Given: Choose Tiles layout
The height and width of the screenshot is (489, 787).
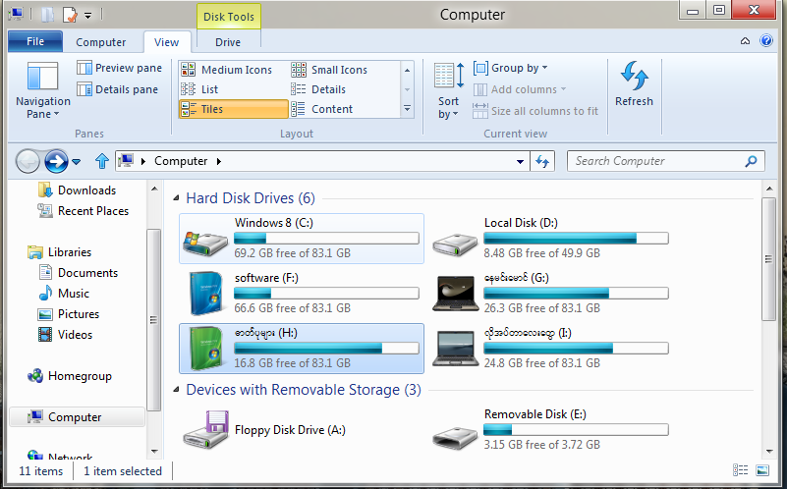Looking at the screenshot, I should pos(234,109).
